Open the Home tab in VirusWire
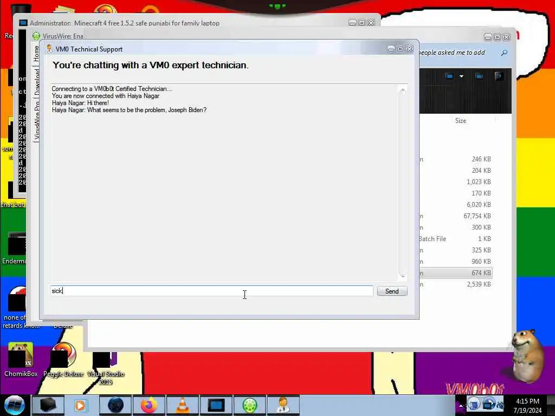The image size is (555, 416). 36,54
